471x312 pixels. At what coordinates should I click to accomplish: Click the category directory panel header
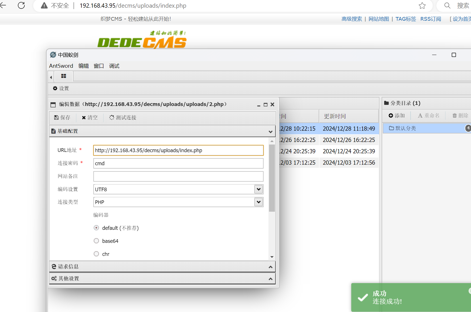(427, 103)
